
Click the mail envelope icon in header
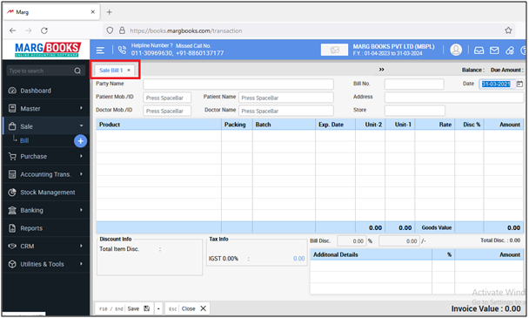point(494,51)
